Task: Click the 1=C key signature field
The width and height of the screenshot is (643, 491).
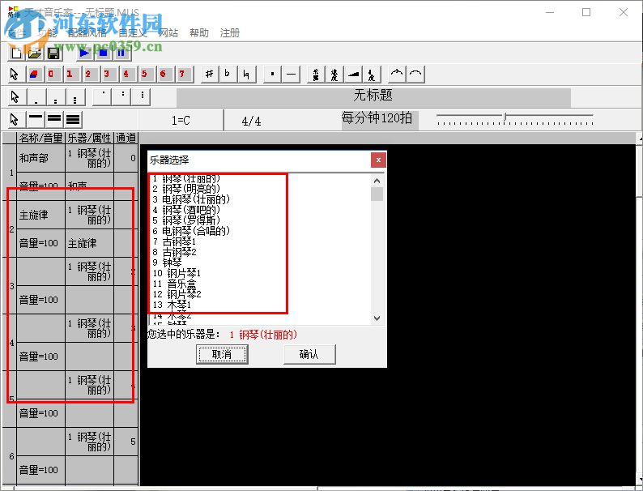Action: [181, 121]
